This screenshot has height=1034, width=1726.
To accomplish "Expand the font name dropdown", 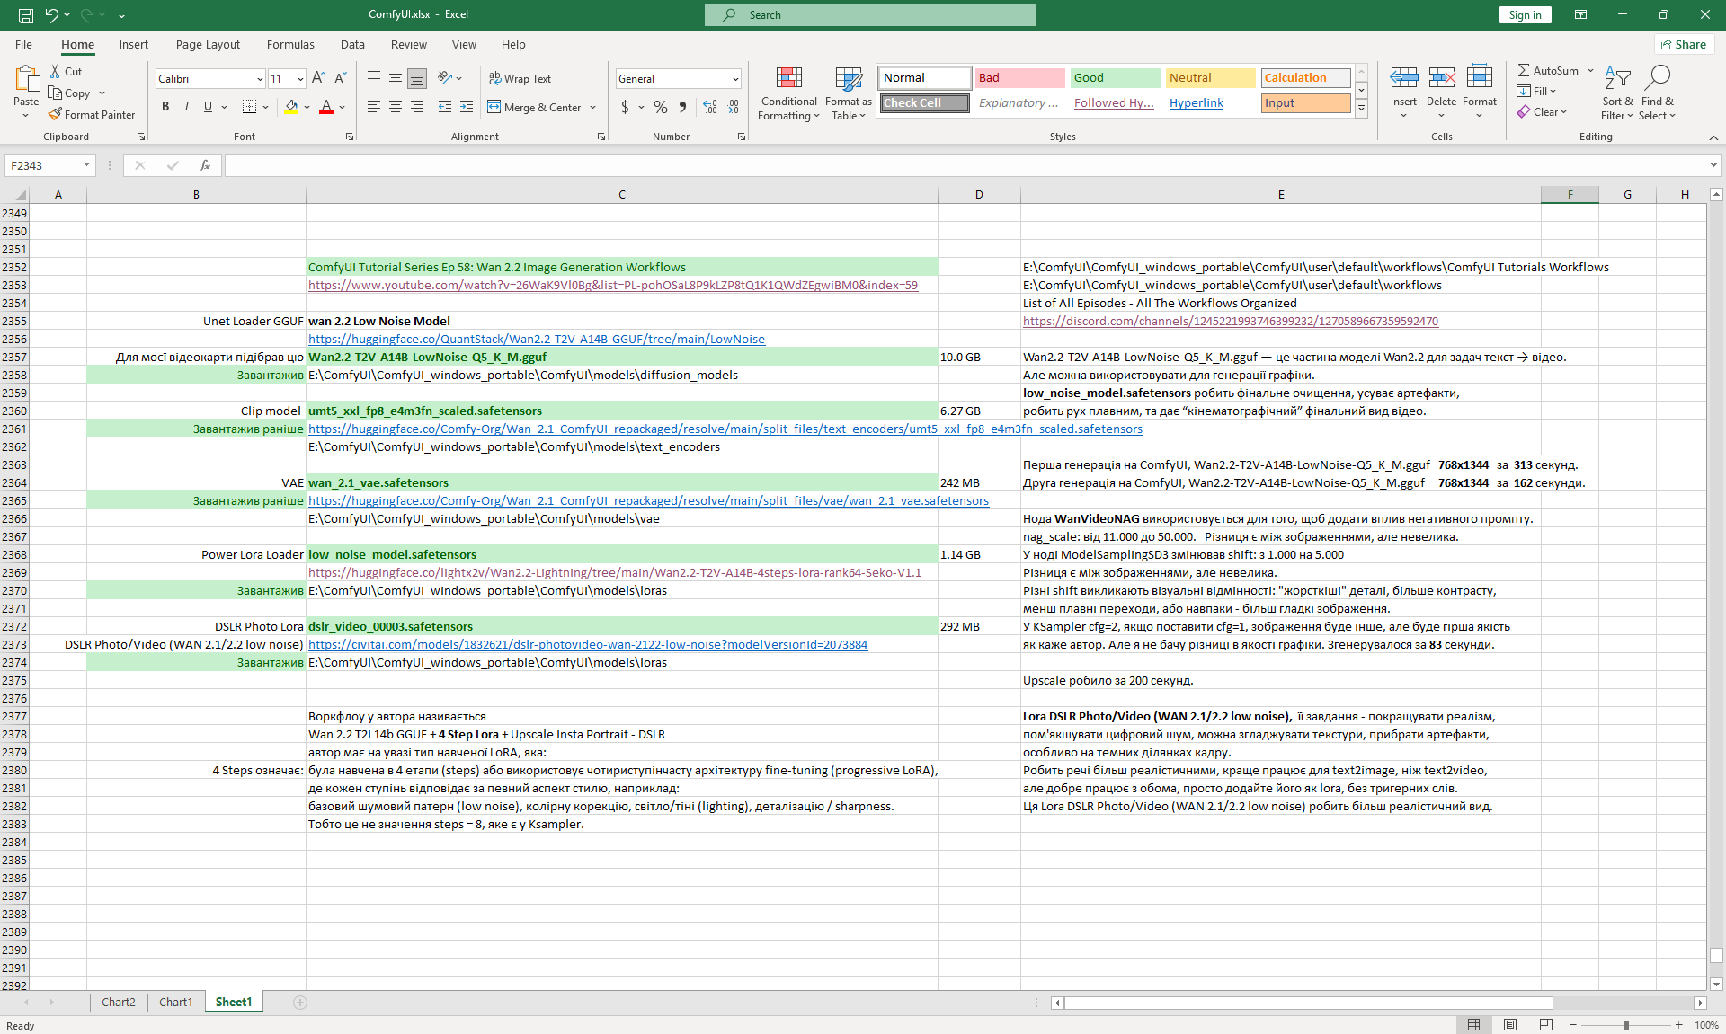I will (x=260, y=79).
